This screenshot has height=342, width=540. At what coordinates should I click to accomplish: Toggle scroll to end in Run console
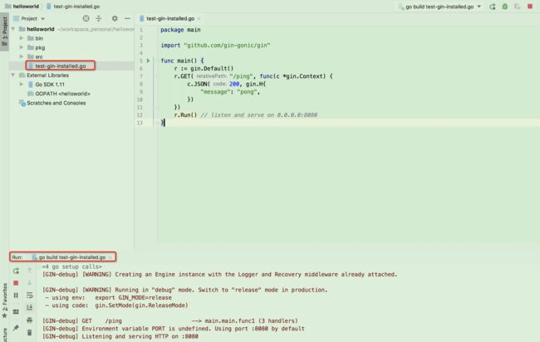[x=30, y=308]
